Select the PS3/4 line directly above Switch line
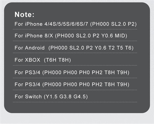Viewport: 154px width, 124px height. click(x=72, y=85)
